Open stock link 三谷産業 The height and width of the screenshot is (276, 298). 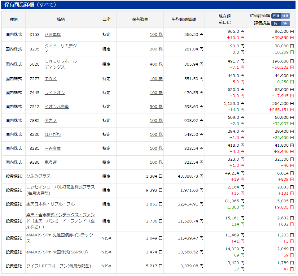53,149
